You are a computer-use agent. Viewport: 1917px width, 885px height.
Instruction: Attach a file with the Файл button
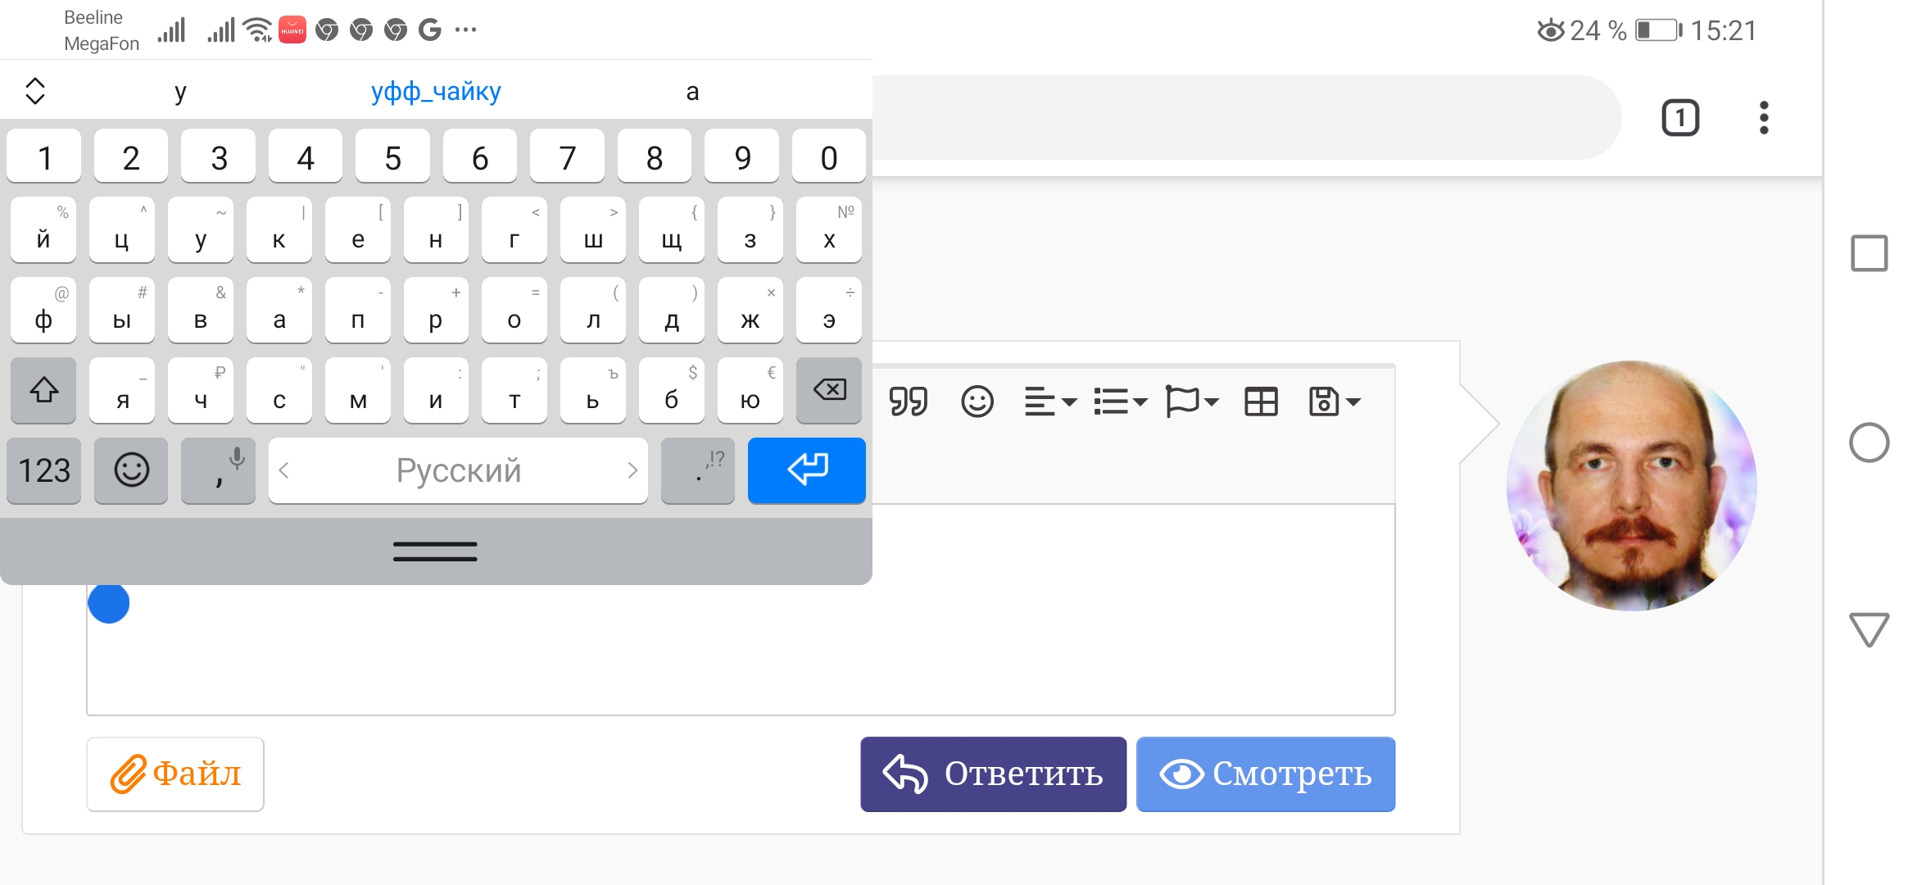click(175, 774)
